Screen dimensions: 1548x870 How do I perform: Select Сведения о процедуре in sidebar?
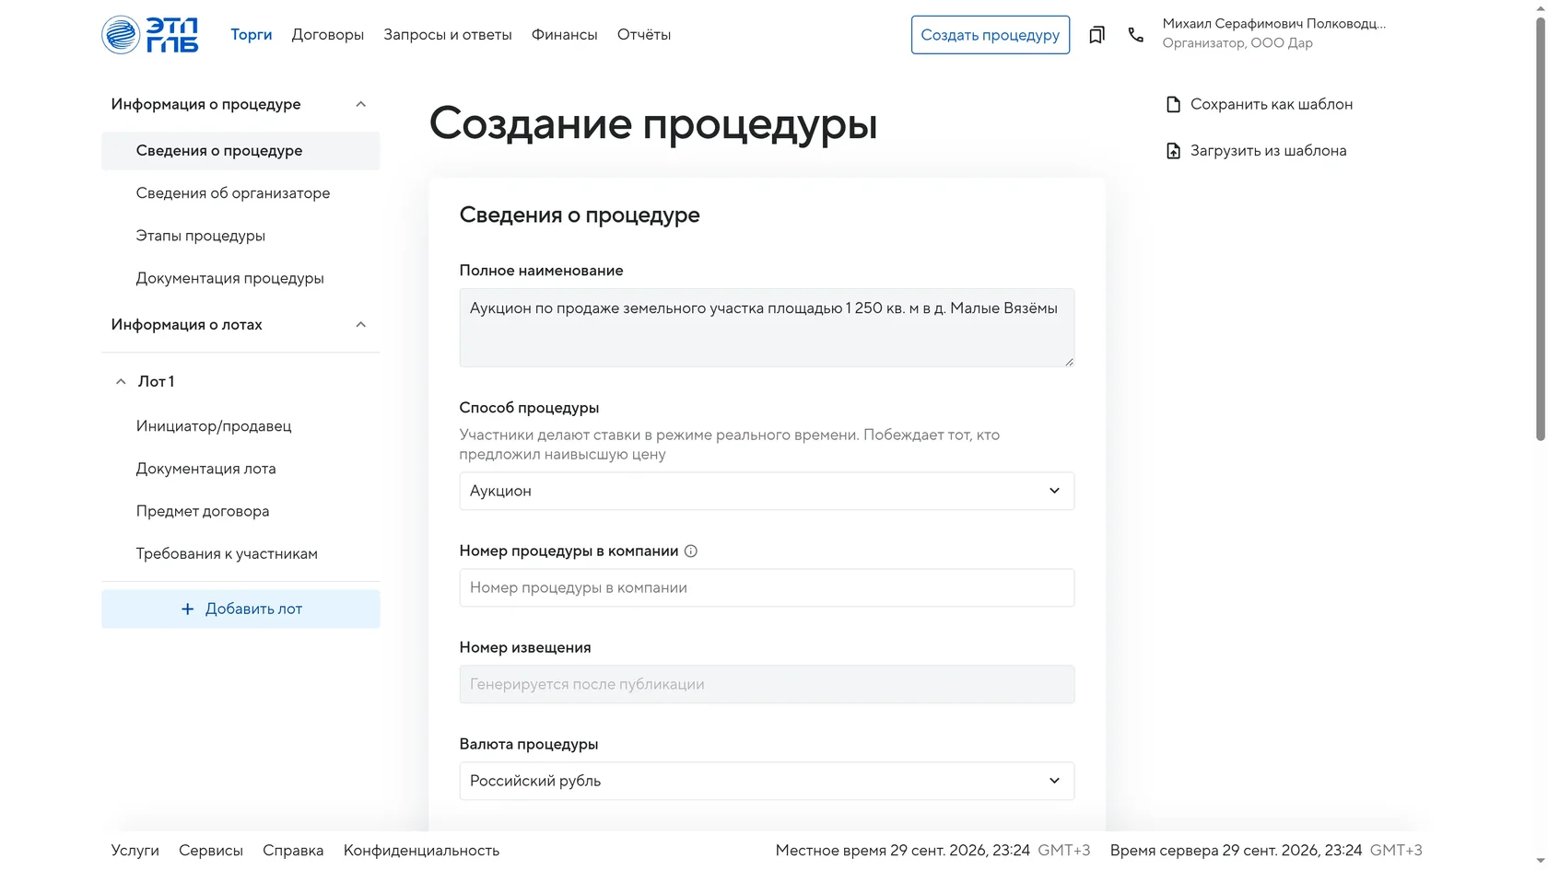[240, 150]
